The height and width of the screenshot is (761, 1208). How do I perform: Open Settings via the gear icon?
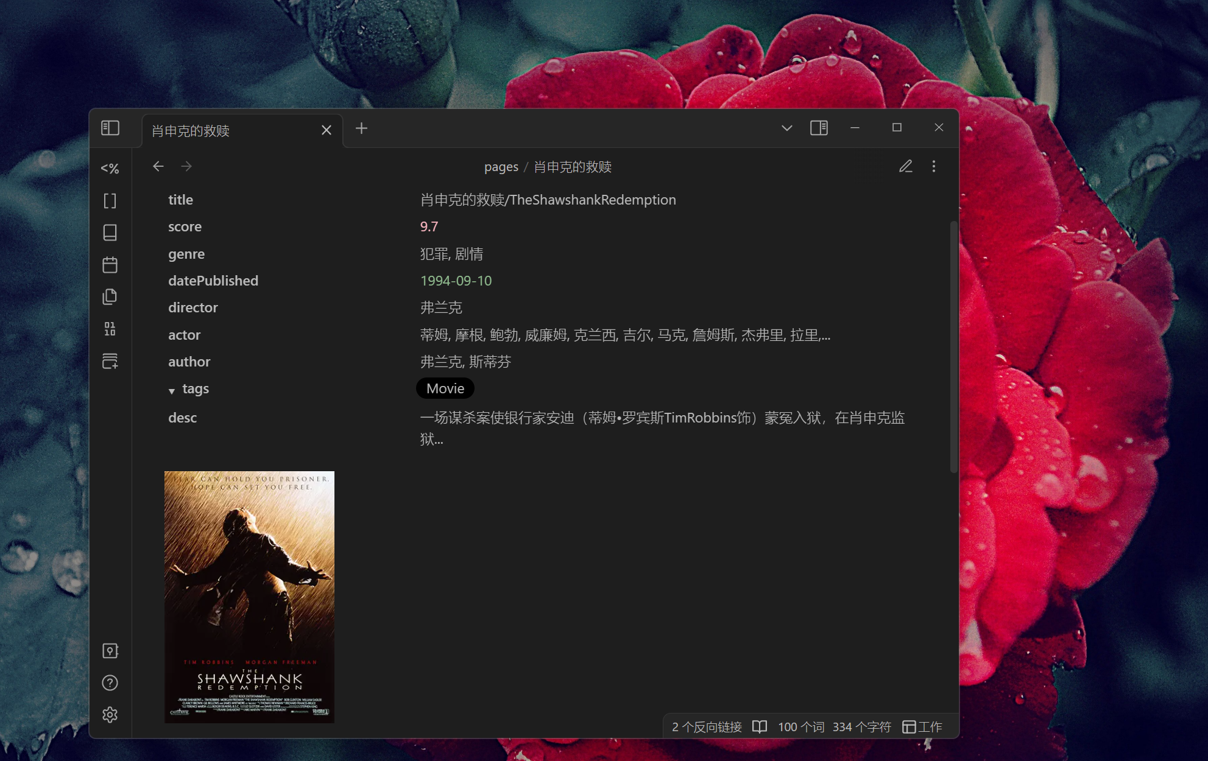[110, 715]
